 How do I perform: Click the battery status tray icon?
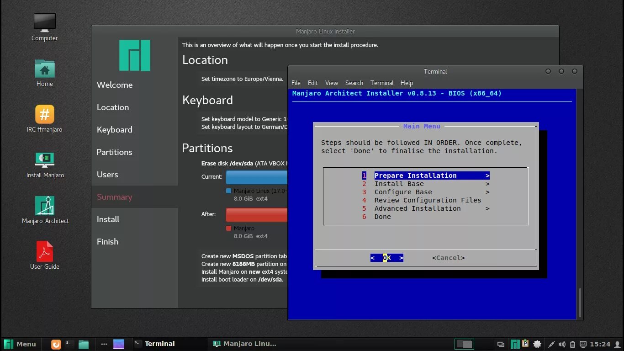(x=572, y=344)
